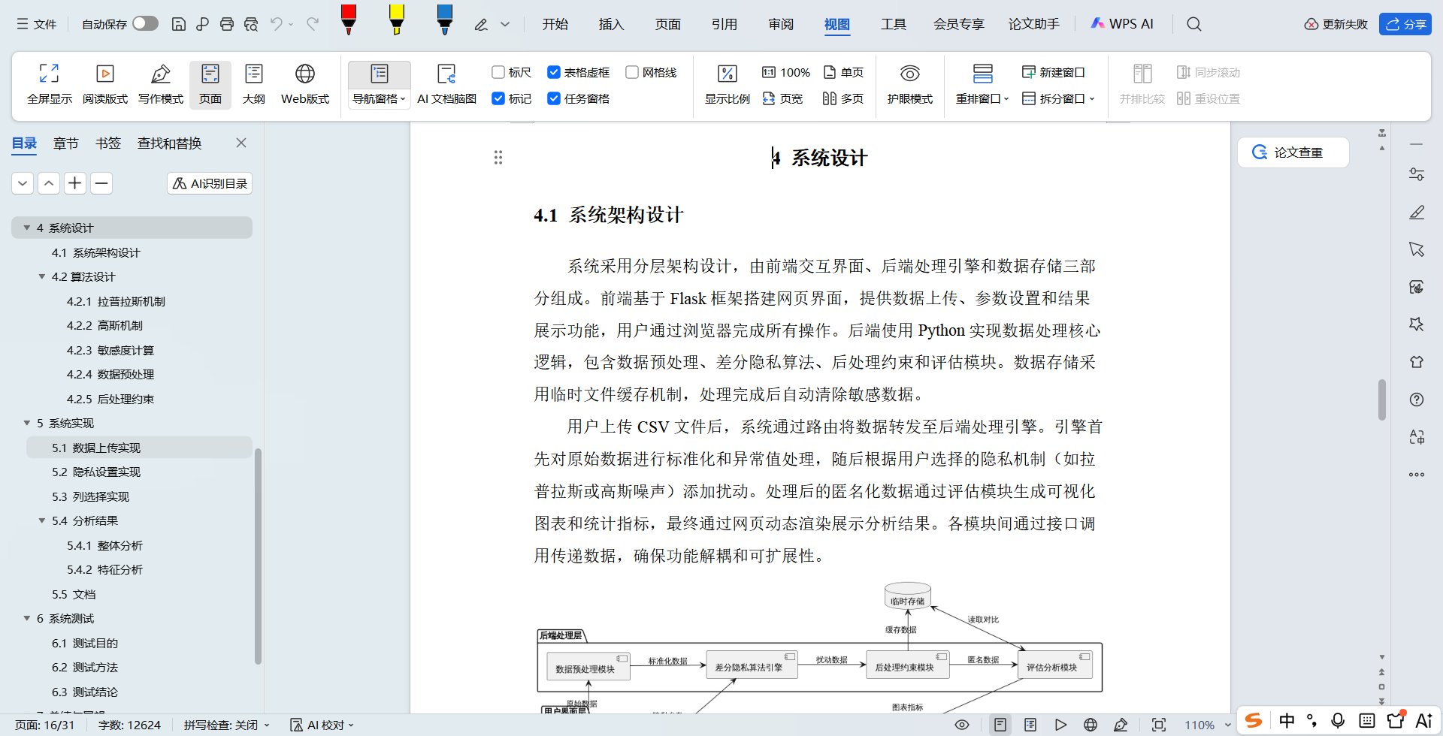Click the save icon in the title bar
The image size is (1443, 736).
pos(179,24)
